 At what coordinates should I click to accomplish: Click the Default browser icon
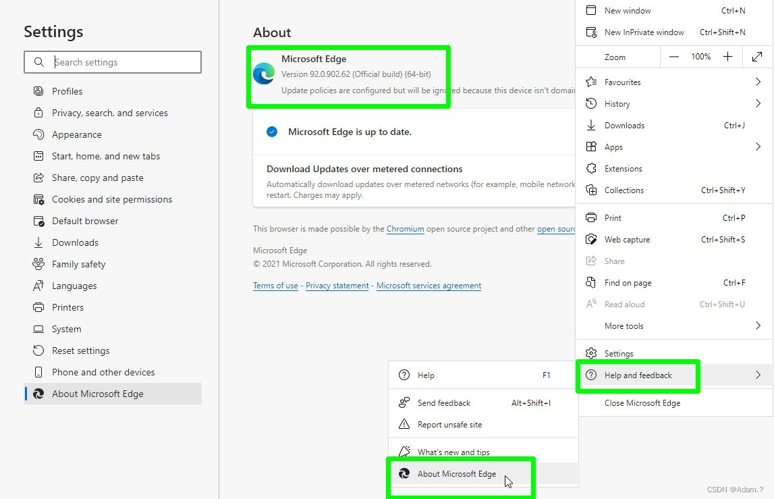pyautogui.click(x=38, y=221)
